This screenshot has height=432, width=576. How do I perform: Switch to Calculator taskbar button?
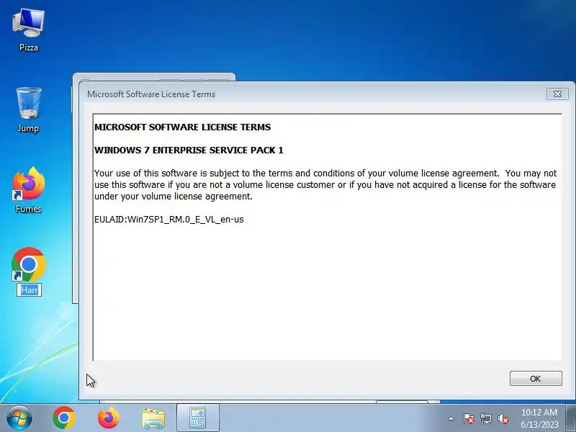point(198,418)
